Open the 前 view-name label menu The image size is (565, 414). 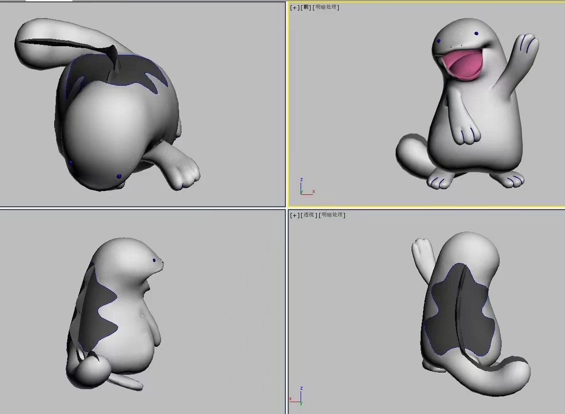pos(306,7)
